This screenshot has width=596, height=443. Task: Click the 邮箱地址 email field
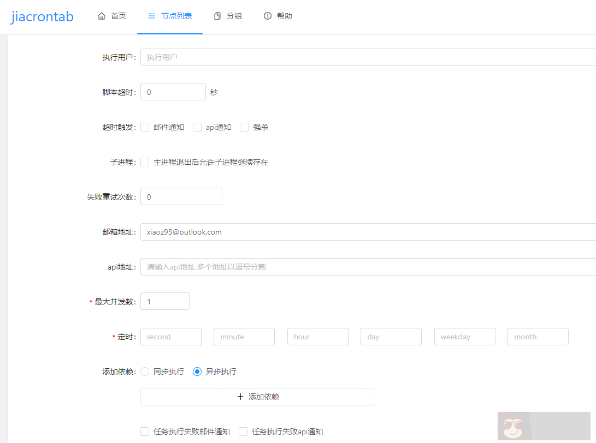[x=366, y=232]
